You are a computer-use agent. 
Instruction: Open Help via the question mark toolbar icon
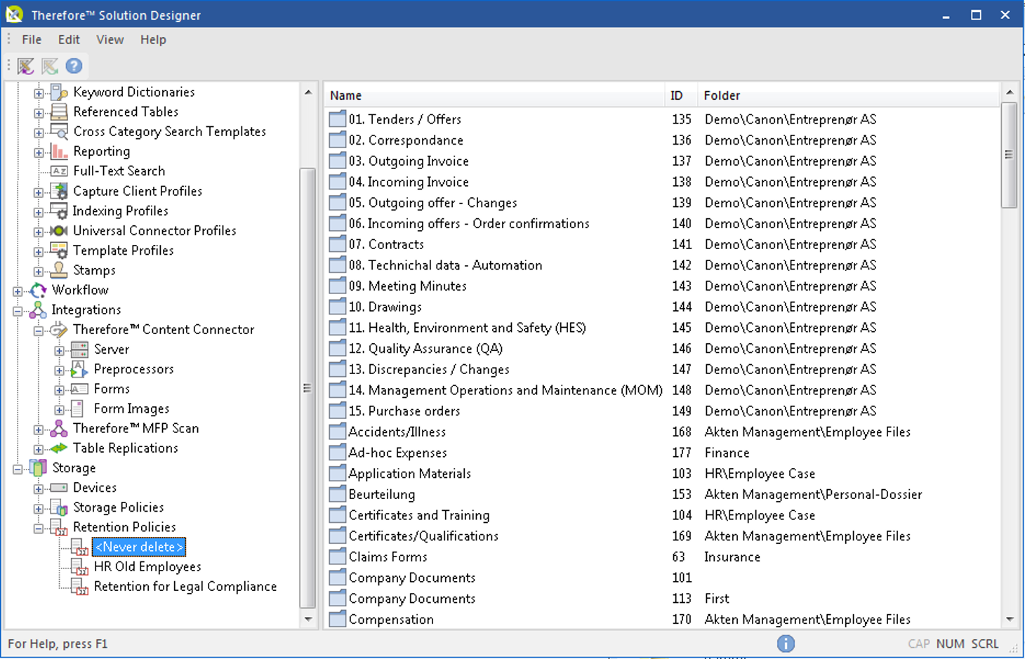pos(73,66)
